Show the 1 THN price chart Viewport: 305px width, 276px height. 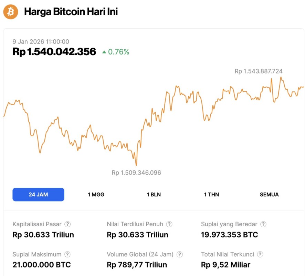pos(211,195)
